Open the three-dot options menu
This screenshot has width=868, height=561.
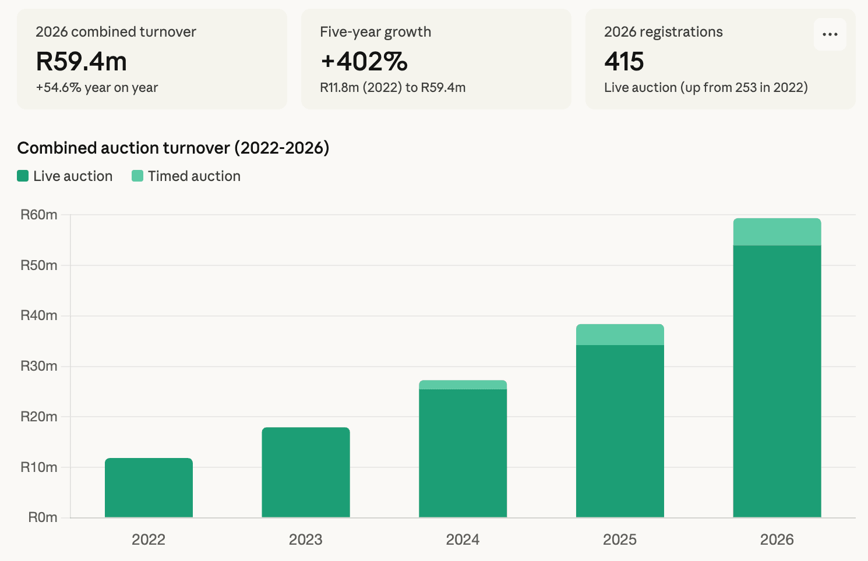tap(830, 34)
